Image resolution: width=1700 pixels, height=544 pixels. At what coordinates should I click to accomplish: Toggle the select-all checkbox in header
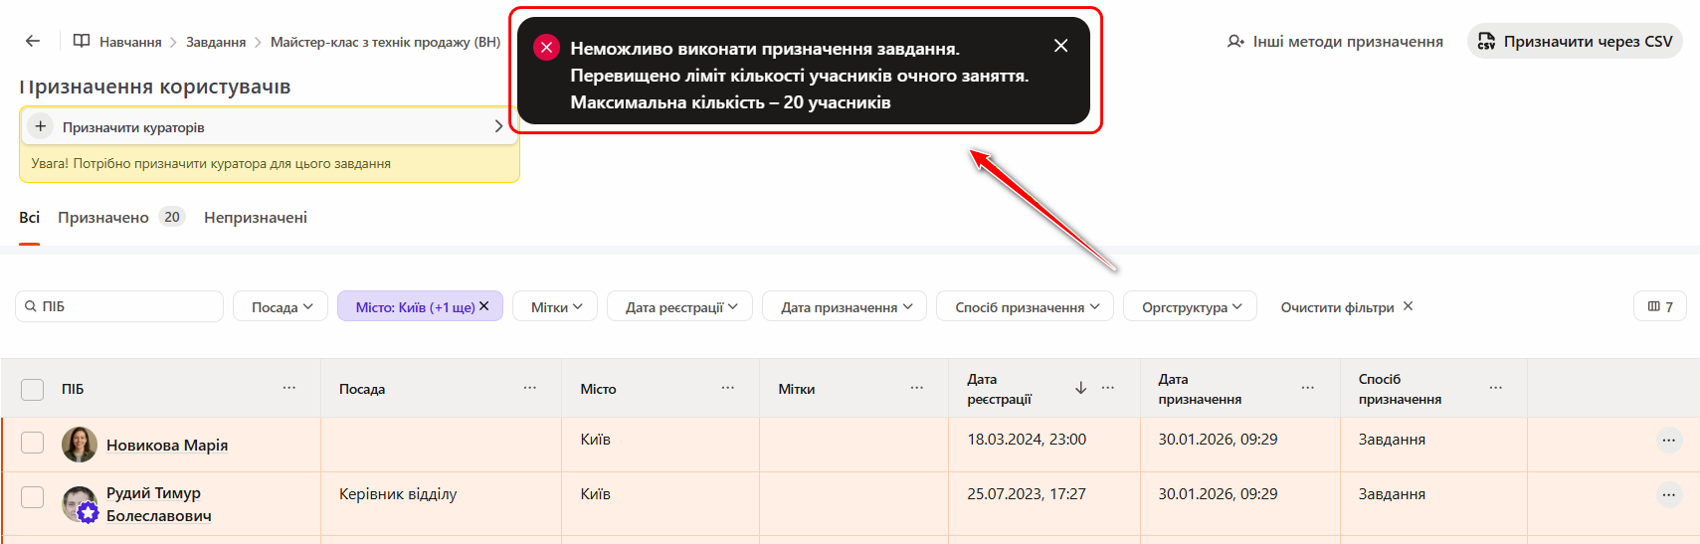point(33,389)
